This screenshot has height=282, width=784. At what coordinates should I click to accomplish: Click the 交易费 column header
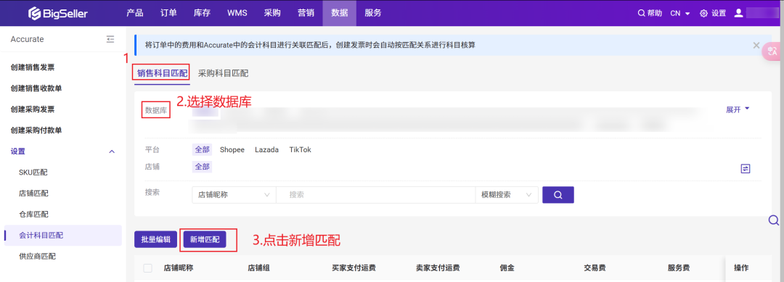tap(595, 268)
